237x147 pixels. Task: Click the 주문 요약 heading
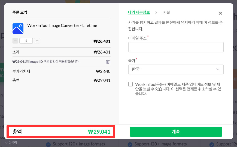[20, 12]
